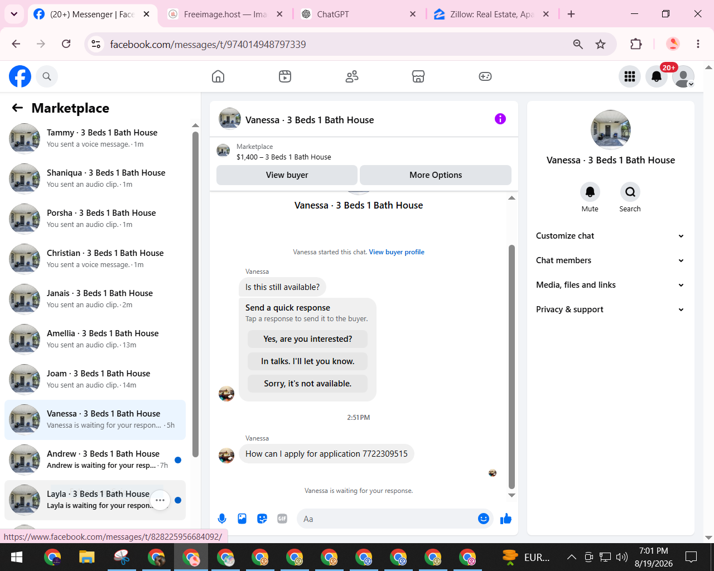Click the chat messages scrollbar

pyautogui.click(x=512, y=367)
